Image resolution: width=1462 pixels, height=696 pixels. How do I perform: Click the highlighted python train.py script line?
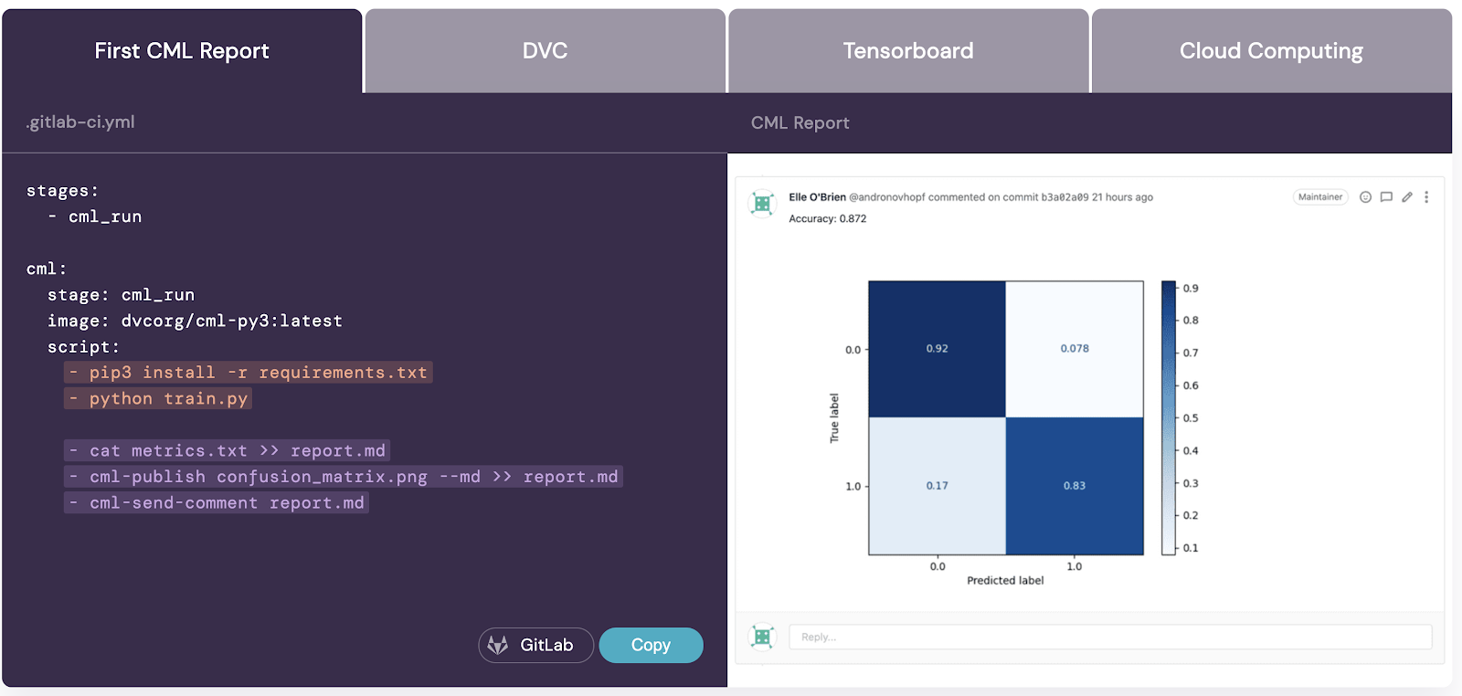pyautogui.click(x=157, y=398)
